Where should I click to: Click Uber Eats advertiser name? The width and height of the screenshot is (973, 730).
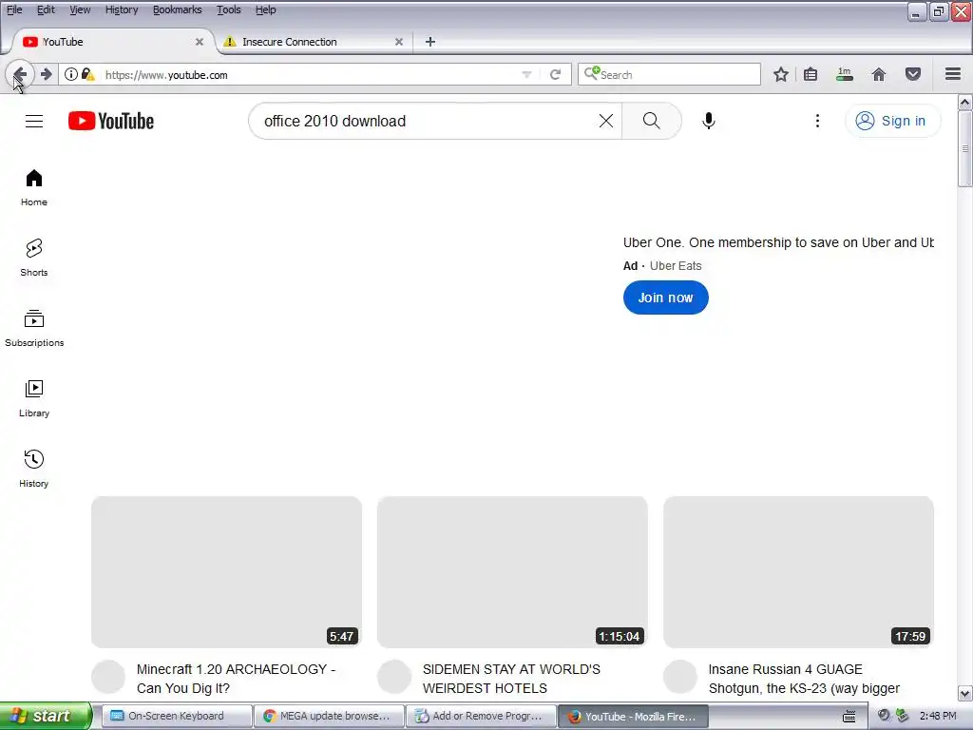[676, 266]
